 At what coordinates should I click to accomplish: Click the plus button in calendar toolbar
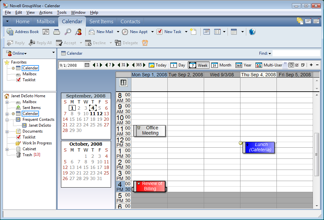tap(311, 65)
